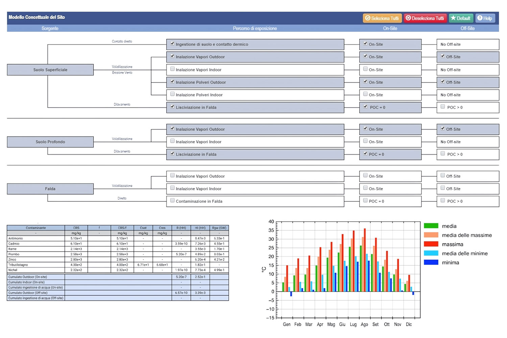Screen dimensions: 507x338
Task: Click the Zinco contaminant name
Action: 13,260
